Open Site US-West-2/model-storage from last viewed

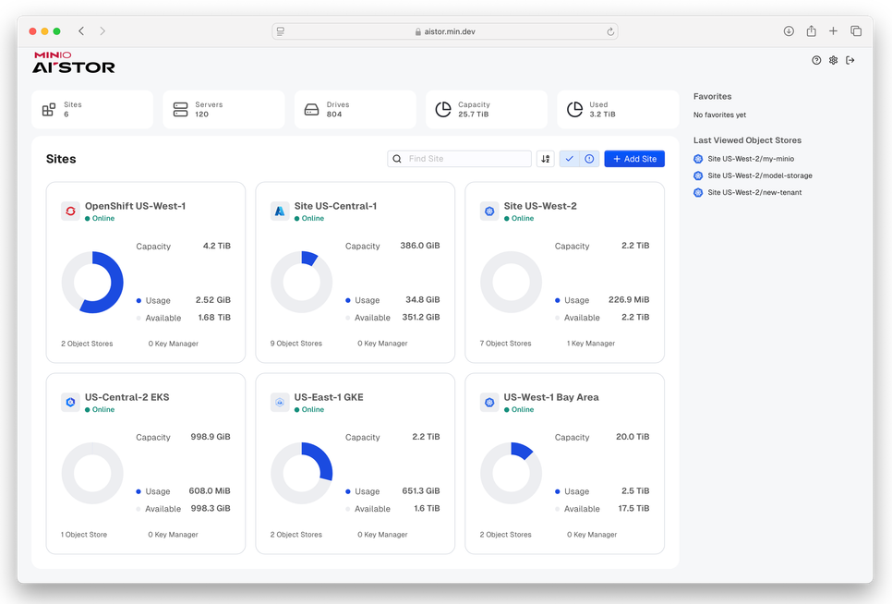pyautogui.click(x=759, y=175)
